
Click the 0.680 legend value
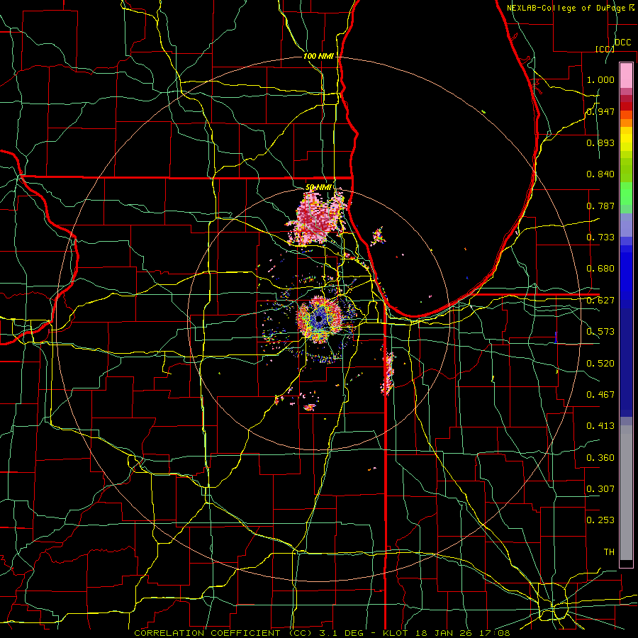(600, 269)
